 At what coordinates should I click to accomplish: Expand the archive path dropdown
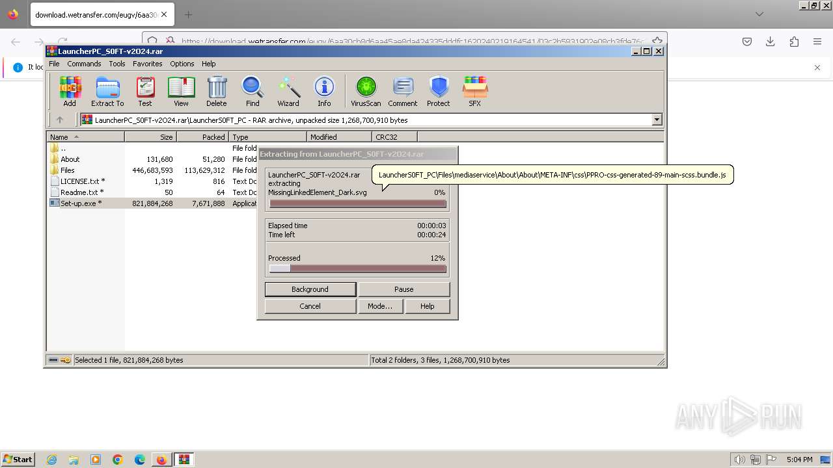pos(657,120)
